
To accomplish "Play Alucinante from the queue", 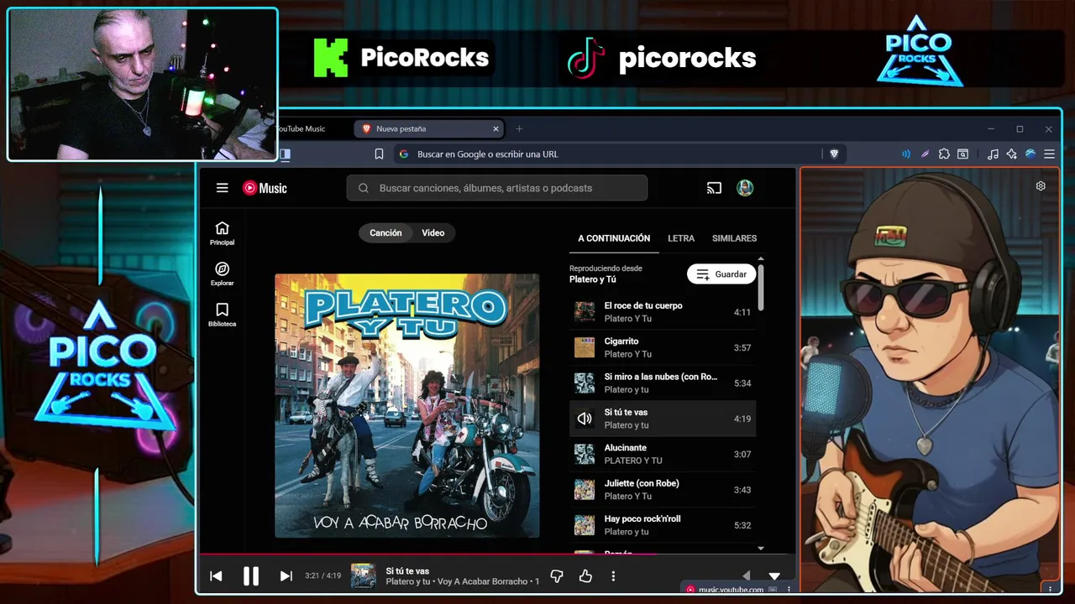I will [663, 454].
